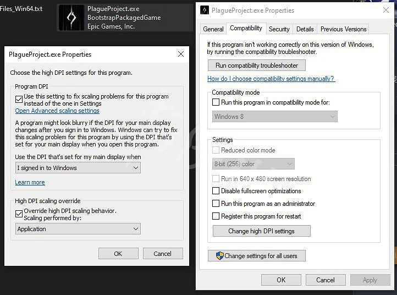Open the 'I signed in to Windows' dropdown
Viewport: 397px width, 295px height.
[x=78, y=168]
